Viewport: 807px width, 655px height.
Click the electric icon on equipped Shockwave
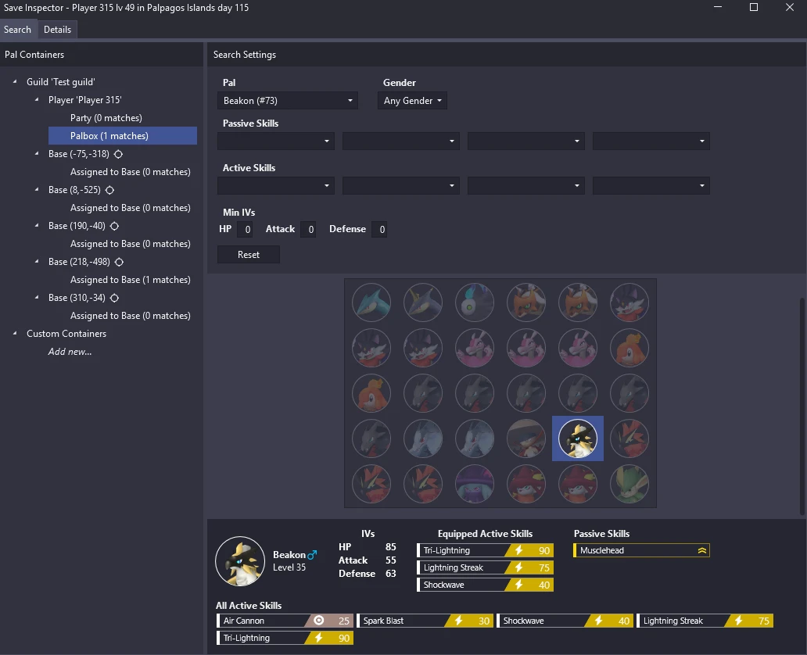pos(518,585)
